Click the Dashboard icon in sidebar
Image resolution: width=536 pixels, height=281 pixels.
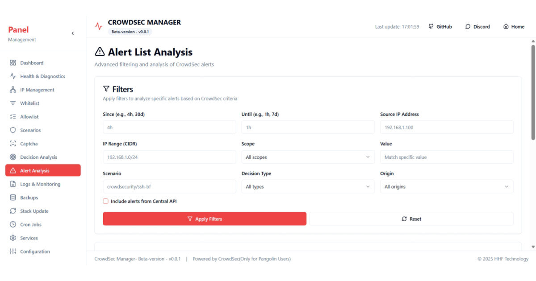pyautogui.click(x=13, y=63)
